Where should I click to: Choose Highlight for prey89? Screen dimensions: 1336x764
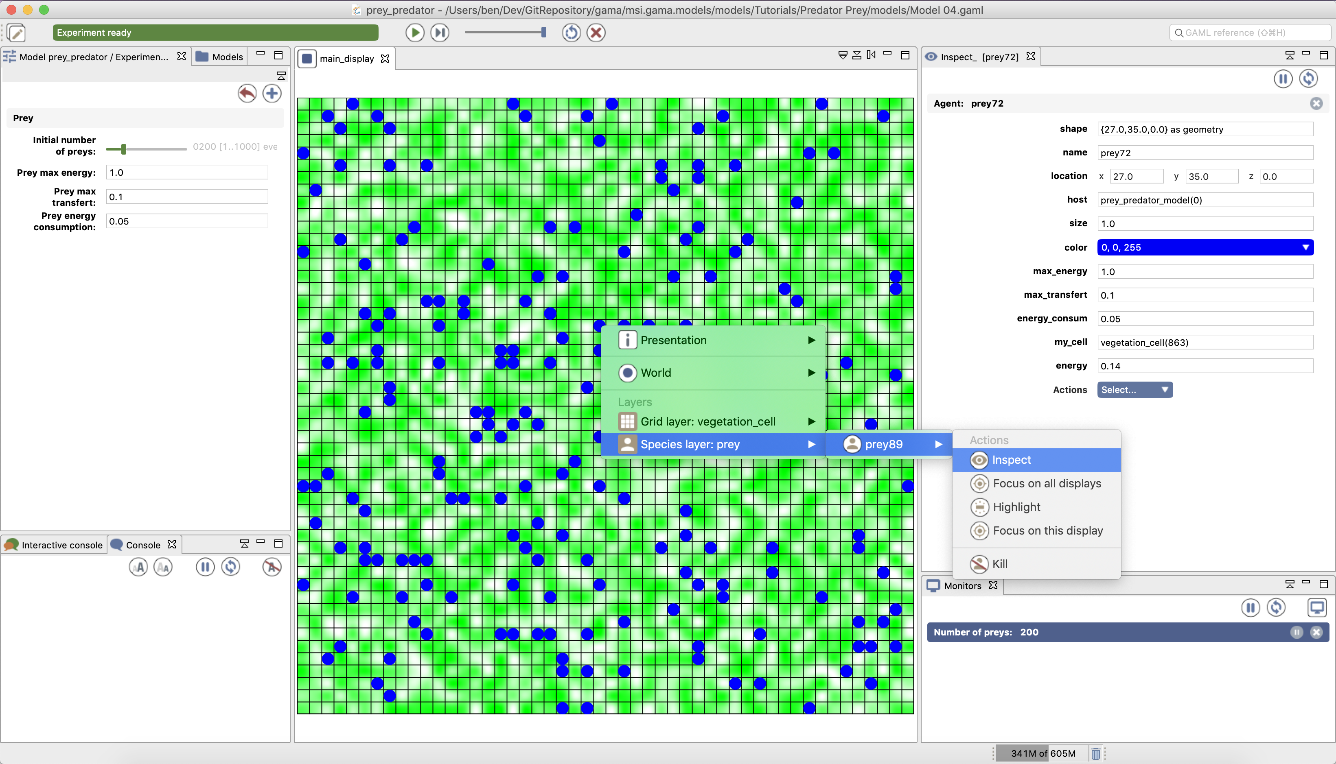[x=1037, y=507]
